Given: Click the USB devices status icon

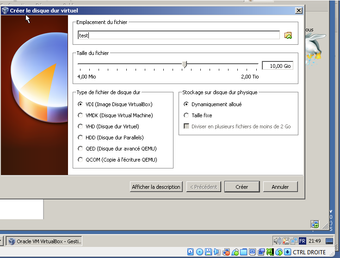Looking at the screenshot, I should [x=235, y=252].
